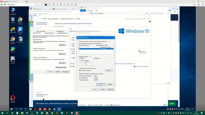The height and width of the screenshot is (115, 205).
Task: Click WhatsApp icon on host taskbar
Action: coord(42,113)
